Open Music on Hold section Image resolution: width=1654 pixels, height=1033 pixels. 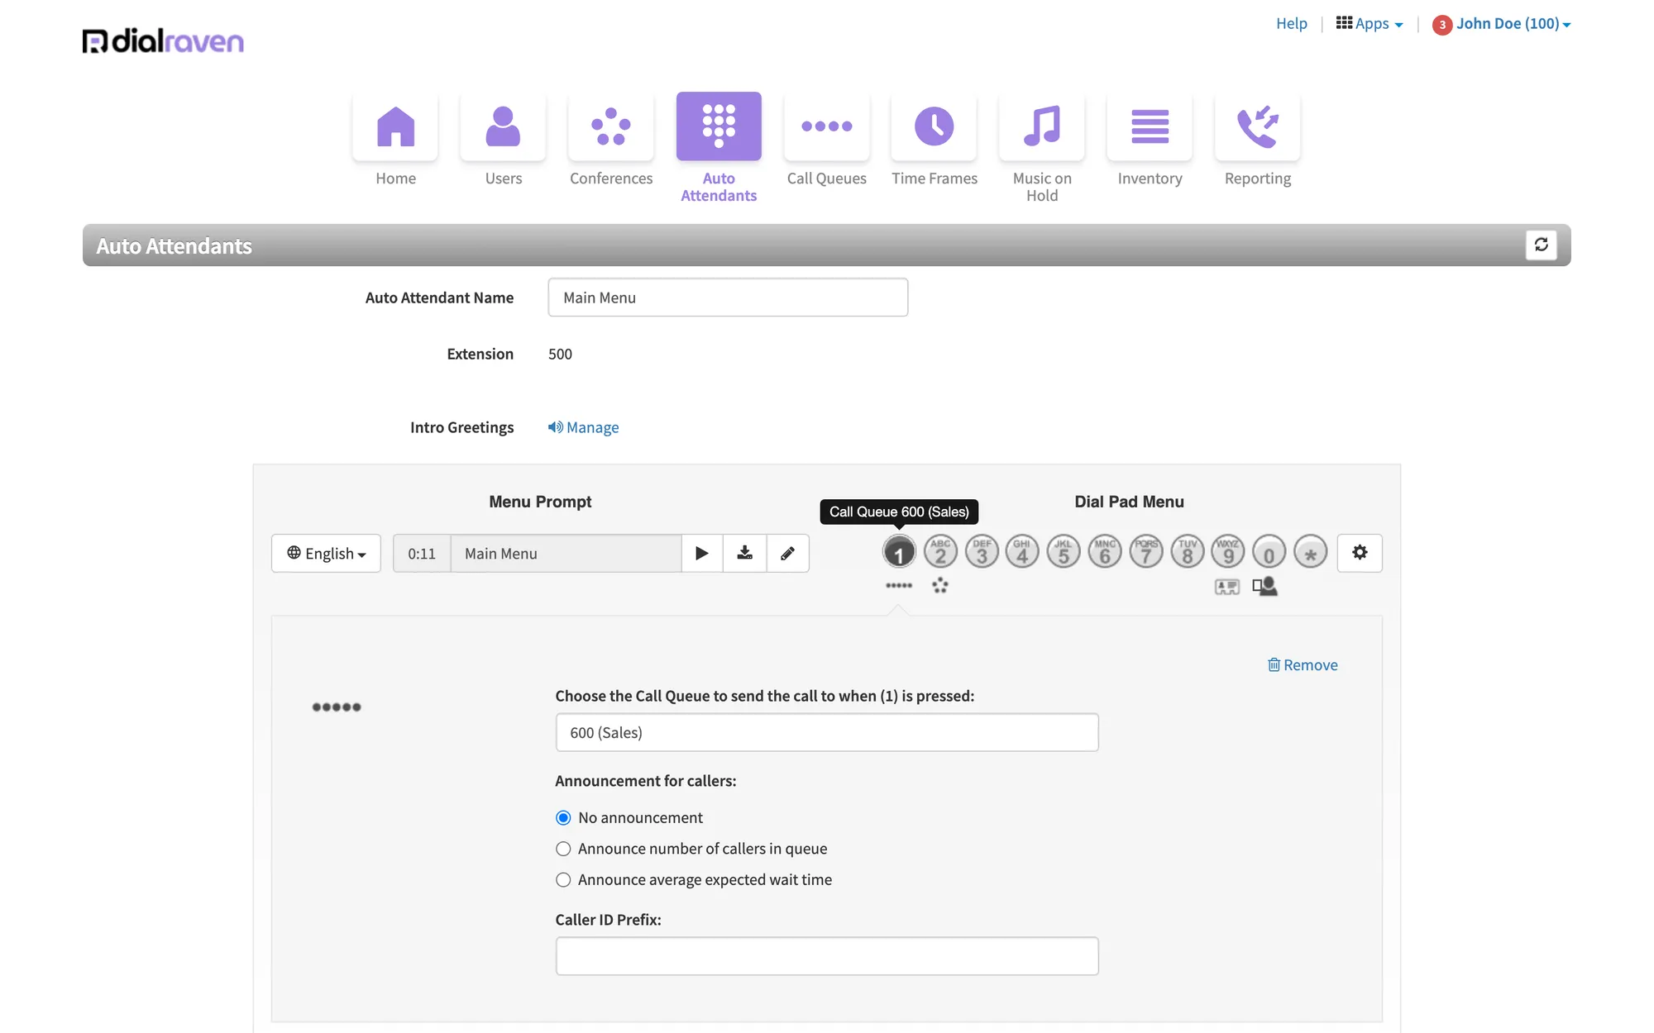point(1042,126)
